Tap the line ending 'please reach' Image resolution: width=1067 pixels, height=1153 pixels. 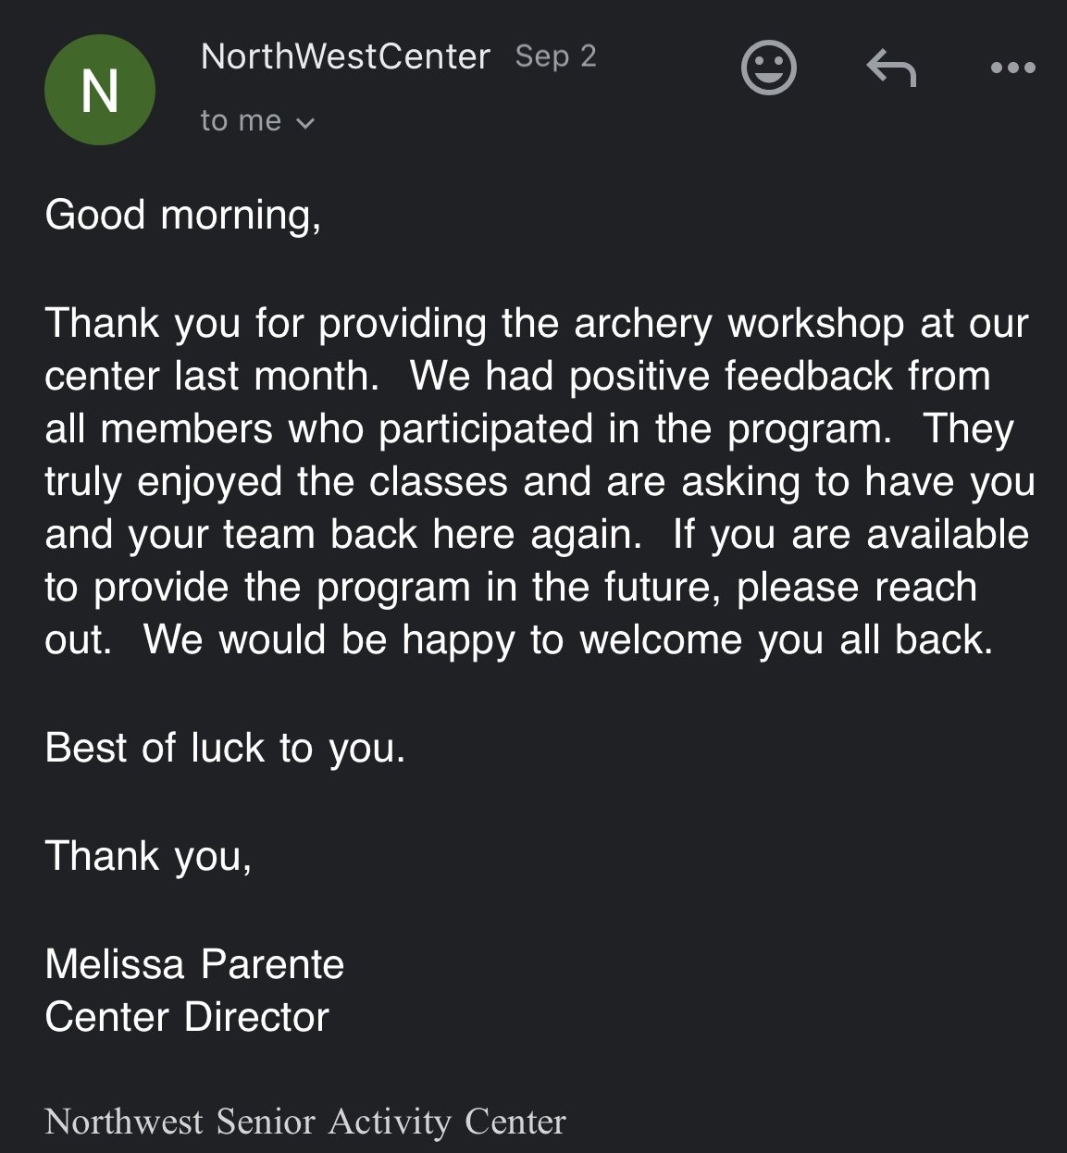click(x=511, y=588)
